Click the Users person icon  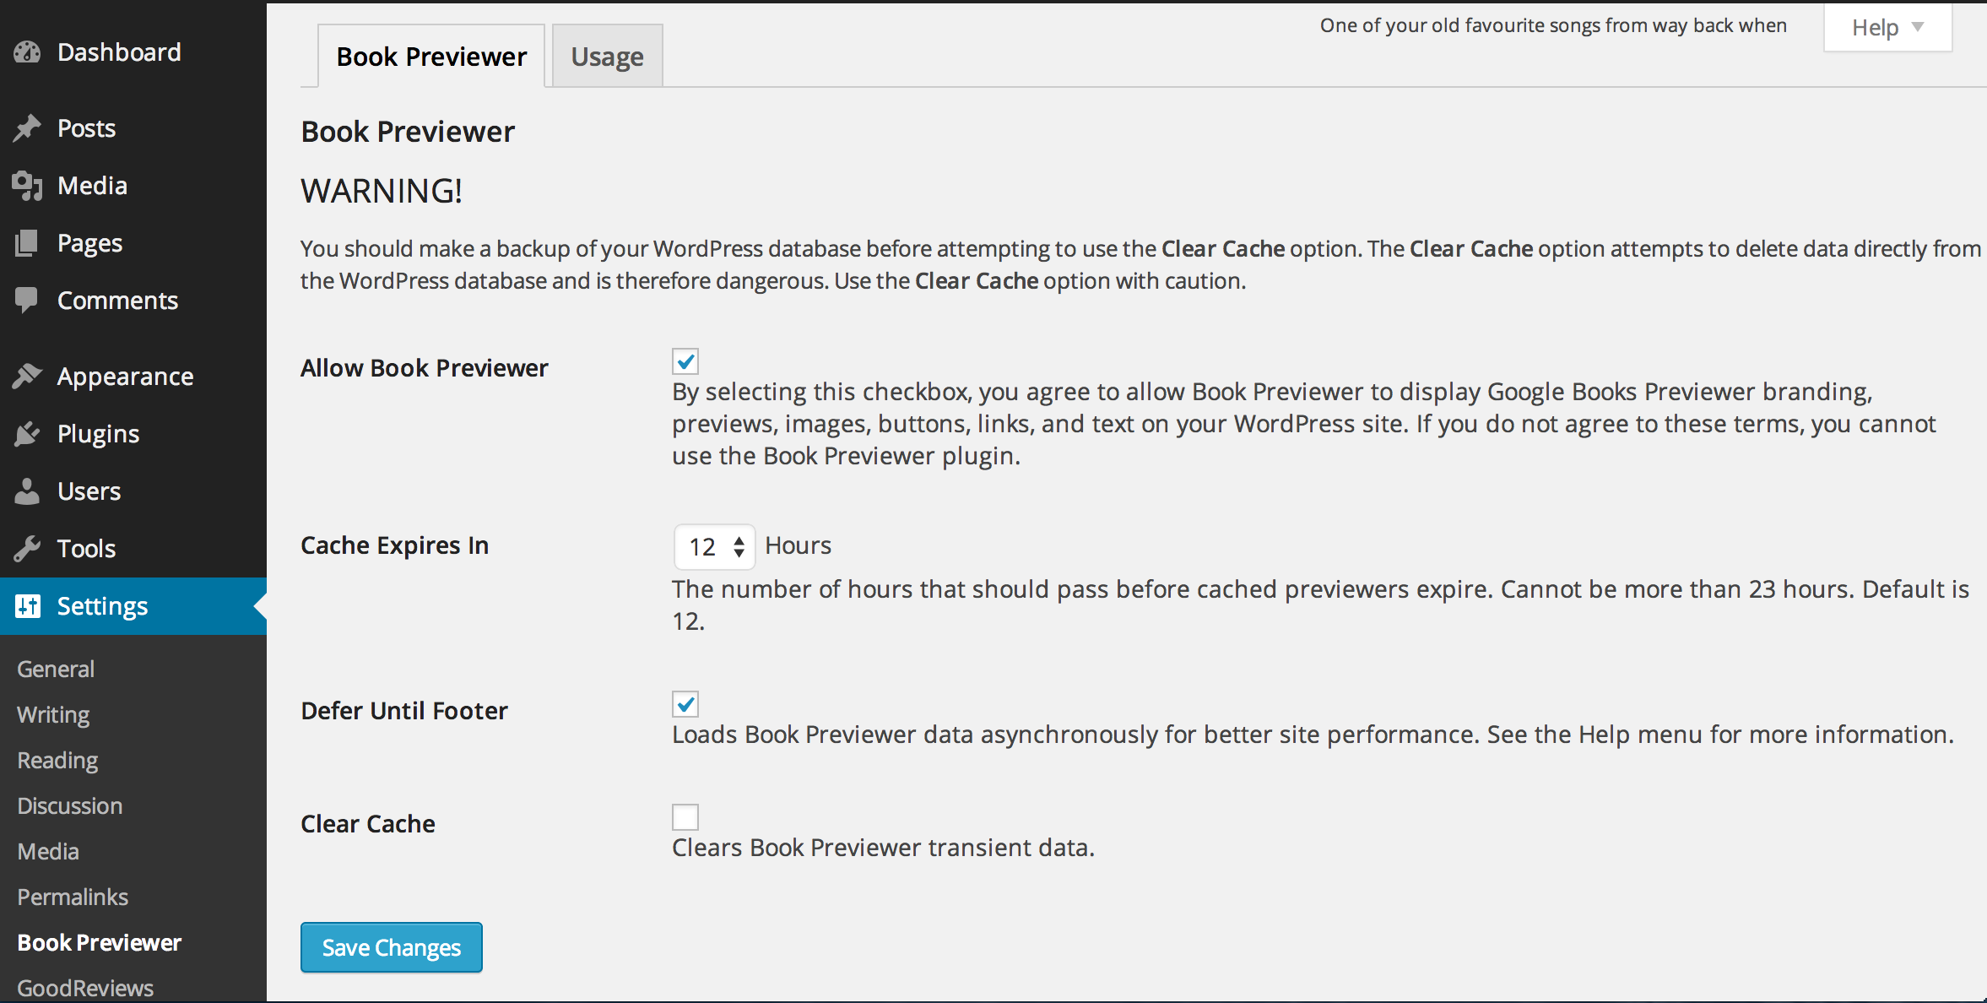[x=27, y=491]
